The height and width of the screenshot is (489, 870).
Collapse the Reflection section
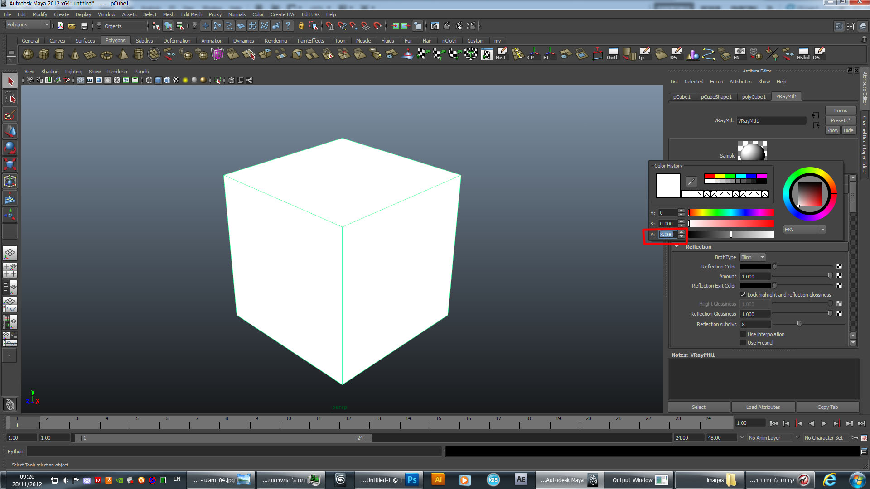tap(677, 247)
